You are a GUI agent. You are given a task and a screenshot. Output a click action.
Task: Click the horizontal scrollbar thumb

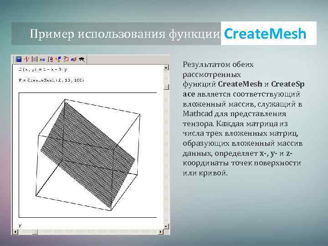tap(35, 232)
